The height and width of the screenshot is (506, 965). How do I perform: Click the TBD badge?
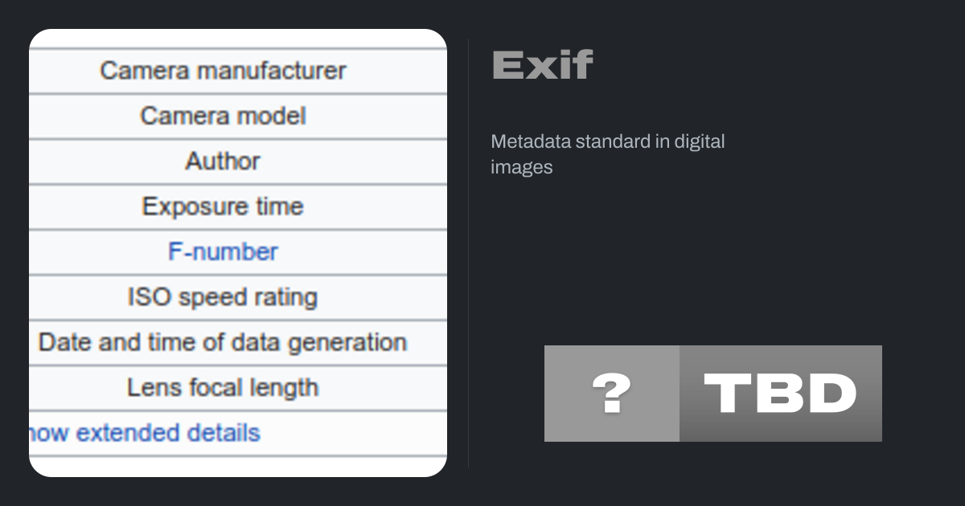[780, 394]
